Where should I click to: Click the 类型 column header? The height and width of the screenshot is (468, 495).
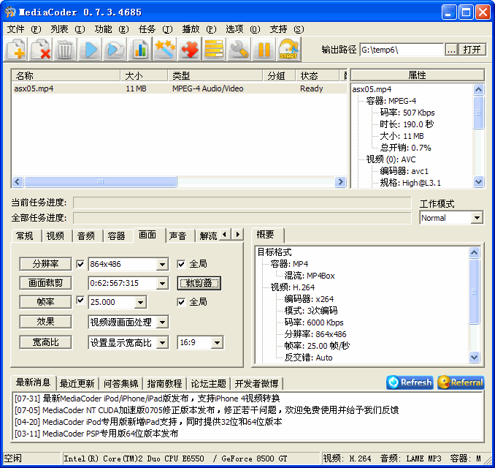[215, 76]
